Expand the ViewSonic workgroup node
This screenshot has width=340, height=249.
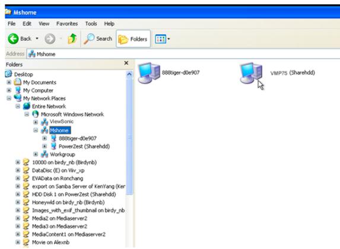36,122
